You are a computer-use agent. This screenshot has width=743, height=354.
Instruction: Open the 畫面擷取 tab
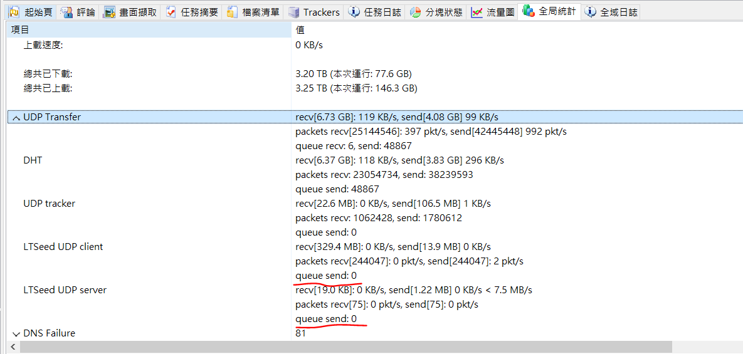131,12
